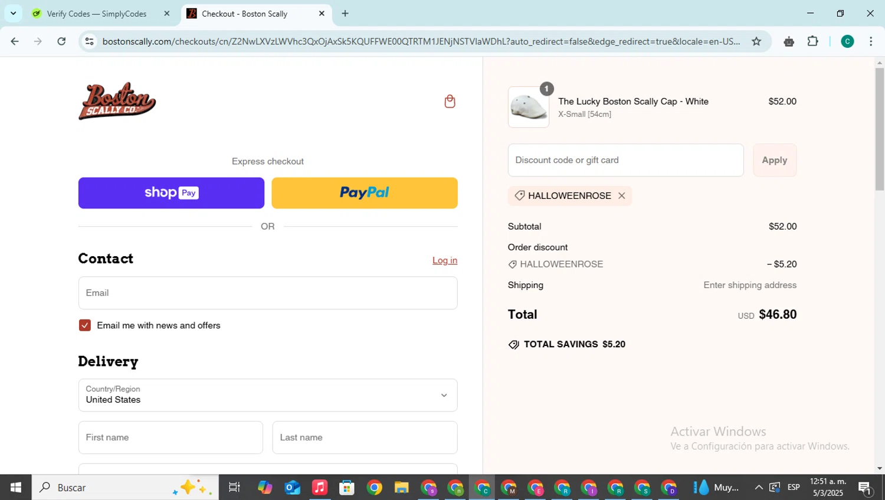The width and height of the screenshot is (885, 500).
Task: Click the First name field
Action: (171, 437)
